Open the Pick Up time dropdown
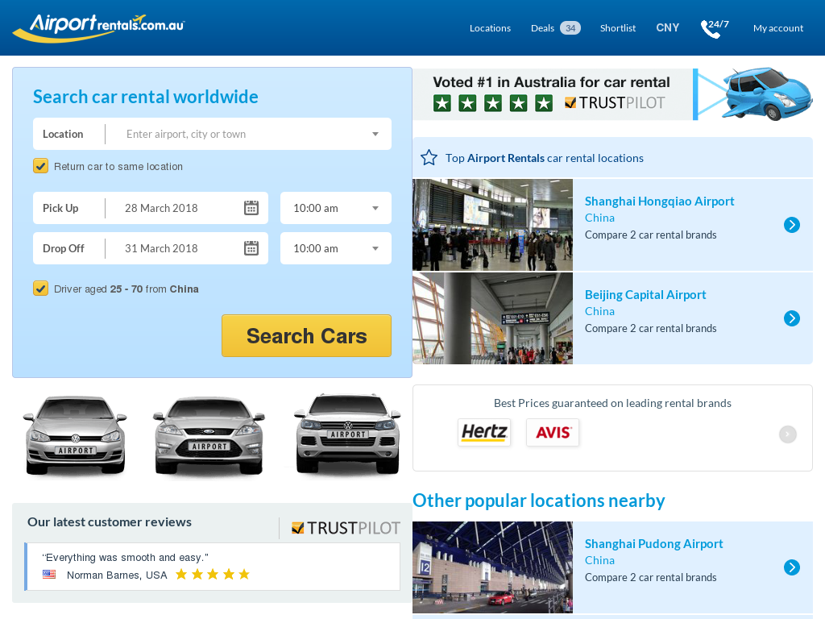825x619 pixels. [336, 208]
